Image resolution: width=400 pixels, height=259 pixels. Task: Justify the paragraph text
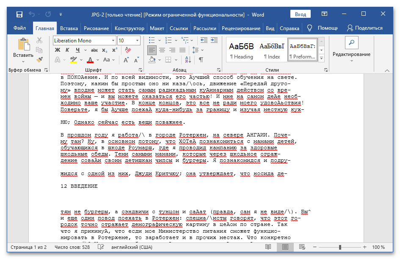(x=182, y=50)
